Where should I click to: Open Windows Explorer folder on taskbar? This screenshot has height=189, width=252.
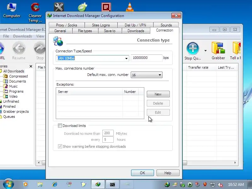tap(40, 184)
